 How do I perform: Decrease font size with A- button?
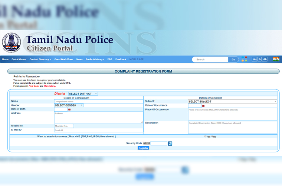(x=254, y=59)
